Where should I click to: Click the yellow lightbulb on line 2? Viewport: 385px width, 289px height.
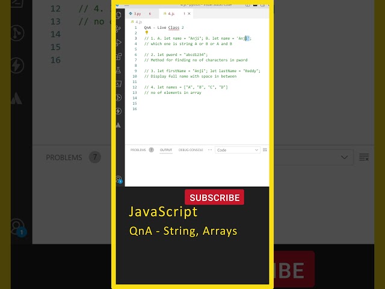click(x=147, y=33)
